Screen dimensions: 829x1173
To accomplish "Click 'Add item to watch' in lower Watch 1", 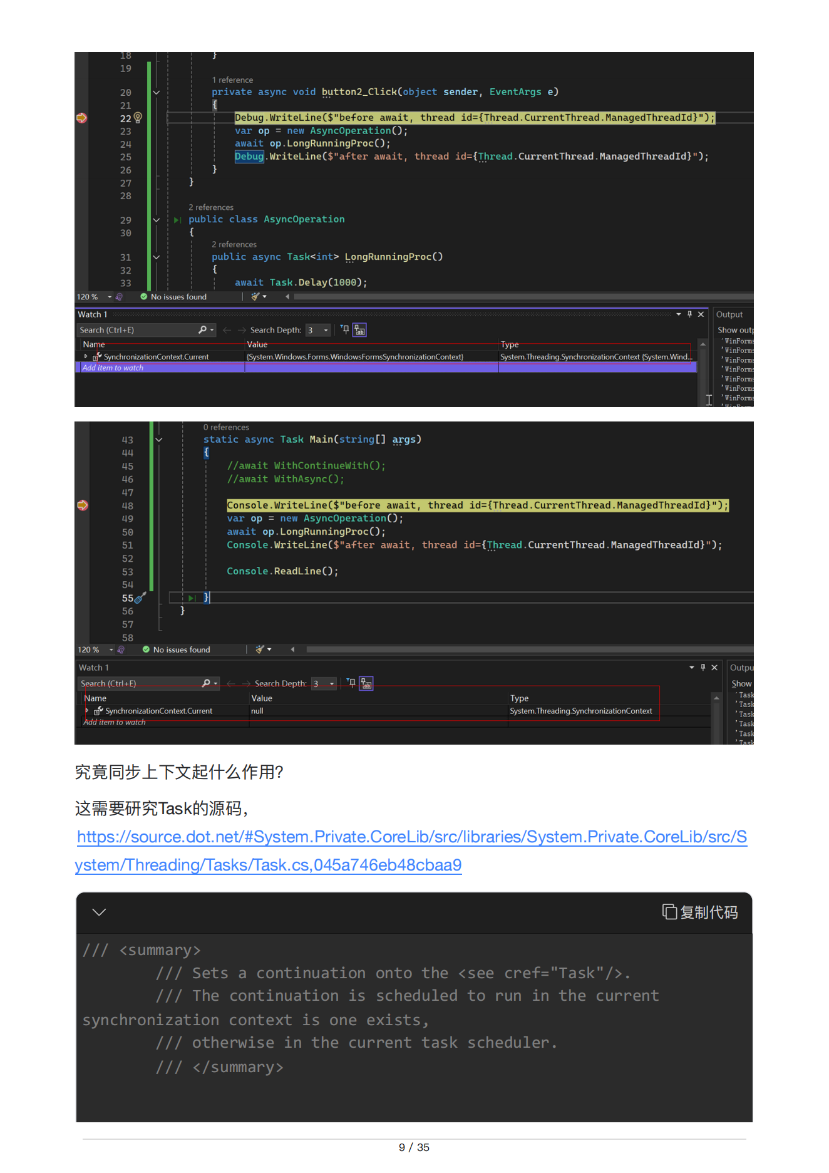I will (115, 722).
